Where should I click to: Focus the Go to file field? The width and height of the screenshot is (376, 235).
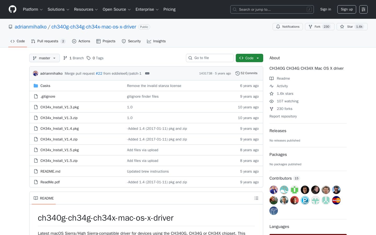210,58
